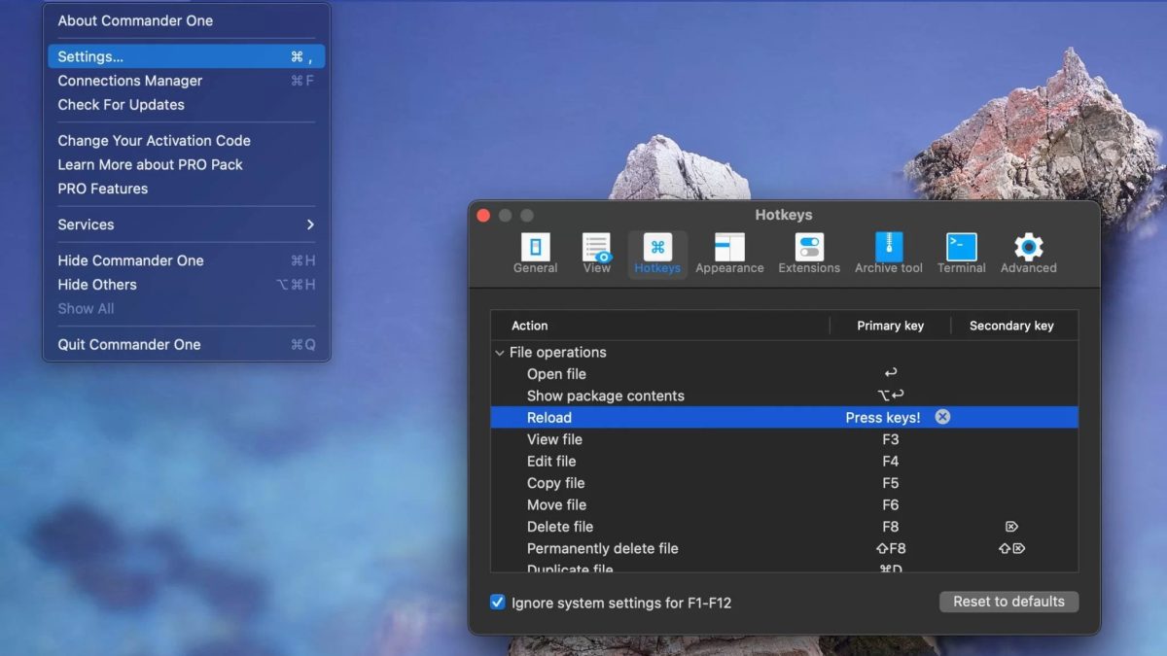The height and width of the screenshot is (656, 1167).
Task: Open the Extensions settings icon
Action: tap(809, 248)
